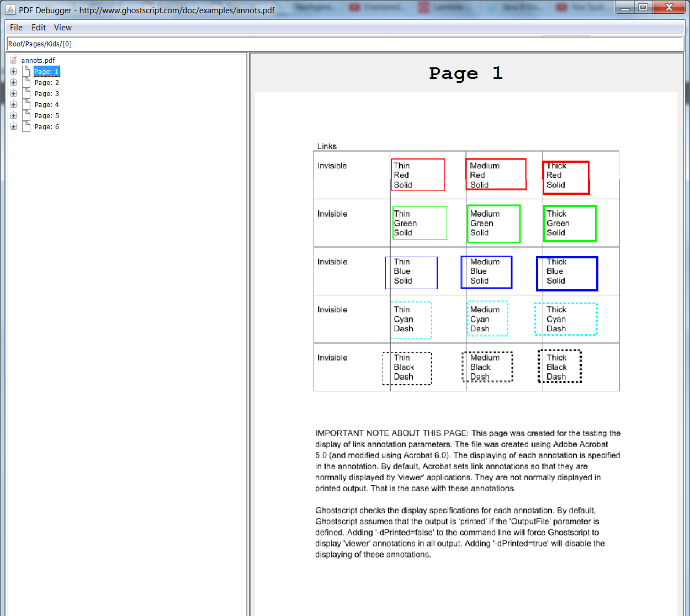Click the page icon beside Page: 4
This screenshot has height=616, width=690.
tap(26, 104)
